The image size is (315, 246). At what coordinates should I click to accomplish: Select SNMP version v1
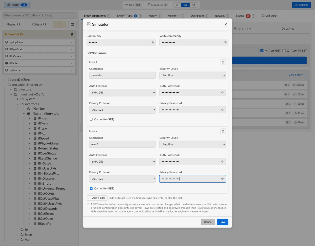(x=177, y=5)
